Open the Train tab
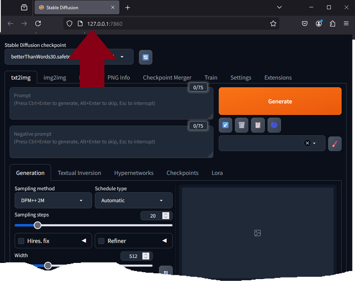The image size is (355, 281). click(x=211, y=78)
